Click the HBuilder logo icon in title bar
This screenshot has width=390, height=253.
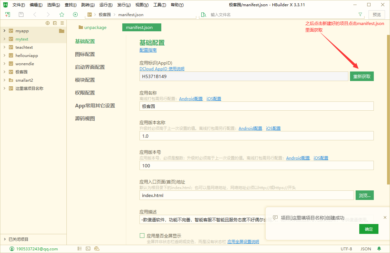(x=5, y=5)
